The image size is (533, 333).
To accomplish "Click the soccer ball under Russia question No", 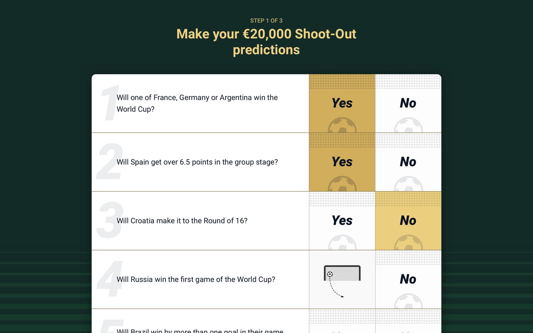I will point(408,301).
